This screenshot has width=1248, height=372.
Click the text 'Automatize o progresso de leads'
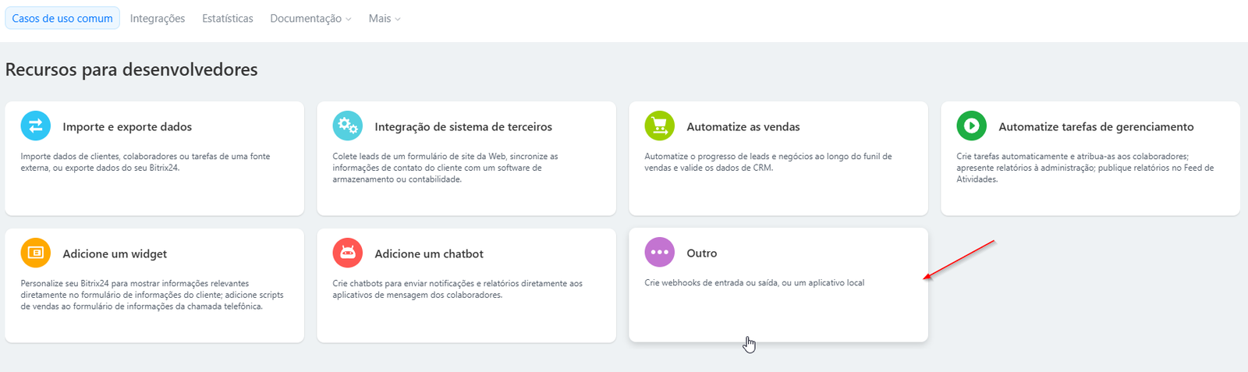click(x=768, y=161)
